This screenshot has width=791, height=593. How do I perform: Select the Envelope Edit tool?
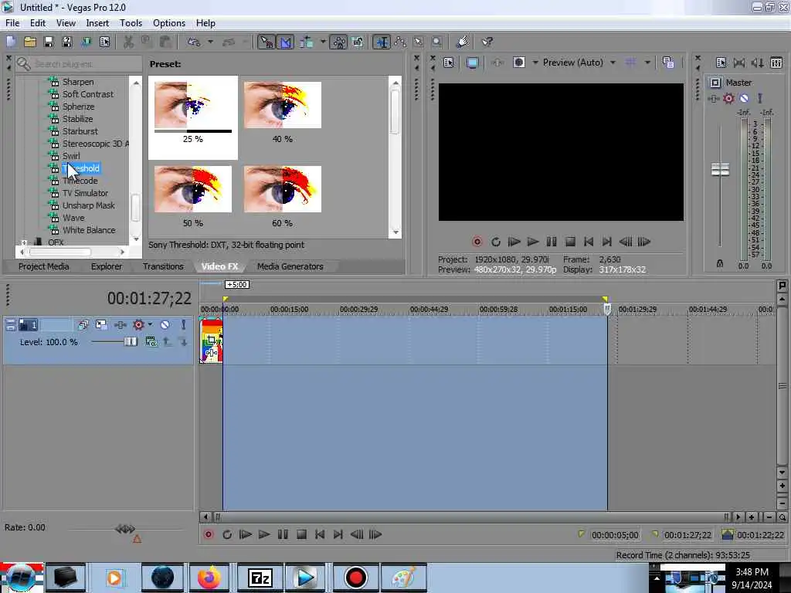coord(400,42)
